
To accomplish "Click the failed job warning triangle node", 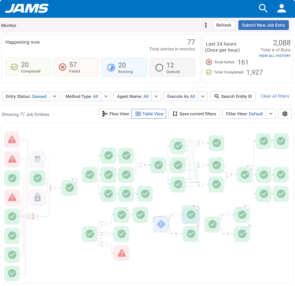I will click(x=12, y=139).
